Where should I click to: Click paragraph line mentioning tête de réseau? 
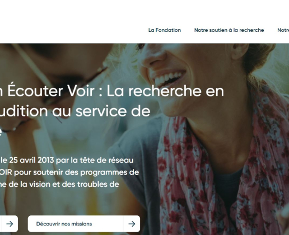[x=67, y=160]
